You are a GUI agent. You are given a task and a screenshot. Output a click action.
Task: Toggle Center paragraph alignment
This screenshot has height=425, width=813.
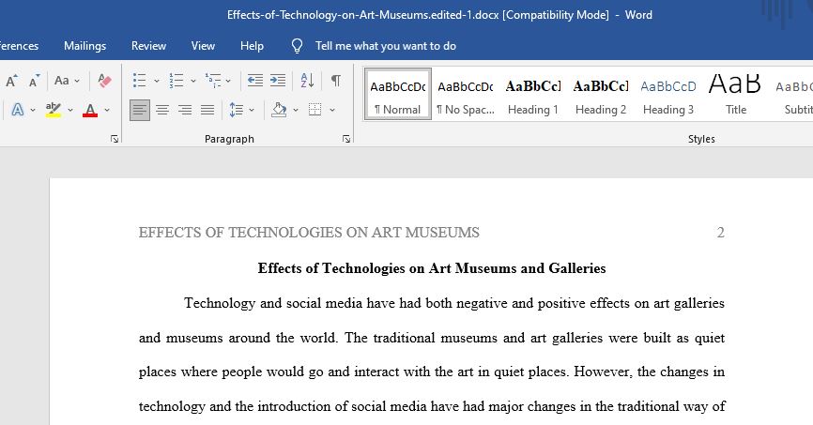tap(162, 110)
